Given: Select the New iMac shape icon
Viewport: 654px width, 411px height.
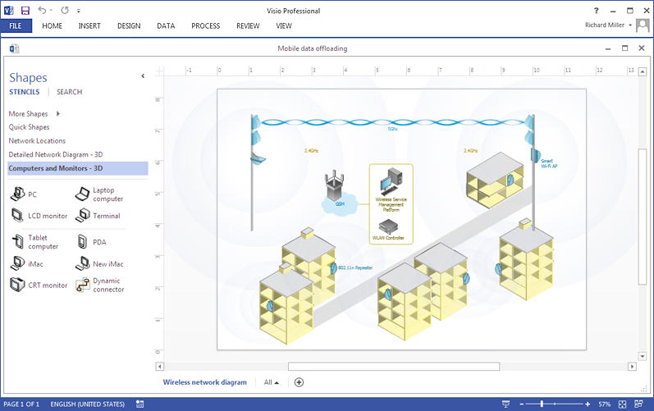Looking at the screenshot, I should point(83,263).
